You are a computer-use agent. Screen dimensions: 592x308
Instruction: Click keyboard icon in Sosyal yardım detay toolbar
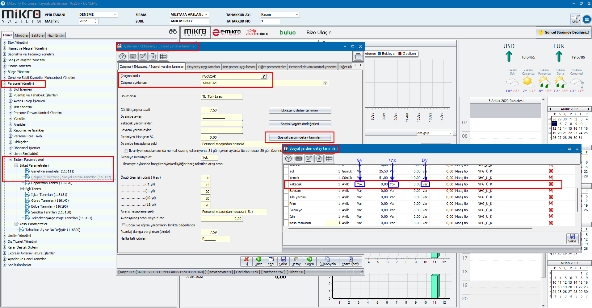click(299, 159)
